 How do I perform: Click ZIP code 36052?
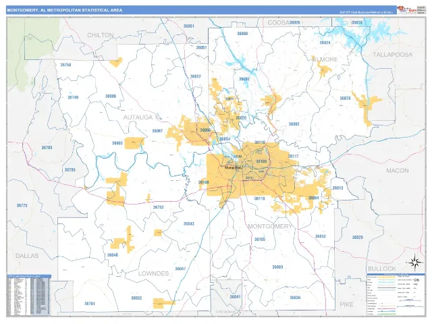(321, 236)
